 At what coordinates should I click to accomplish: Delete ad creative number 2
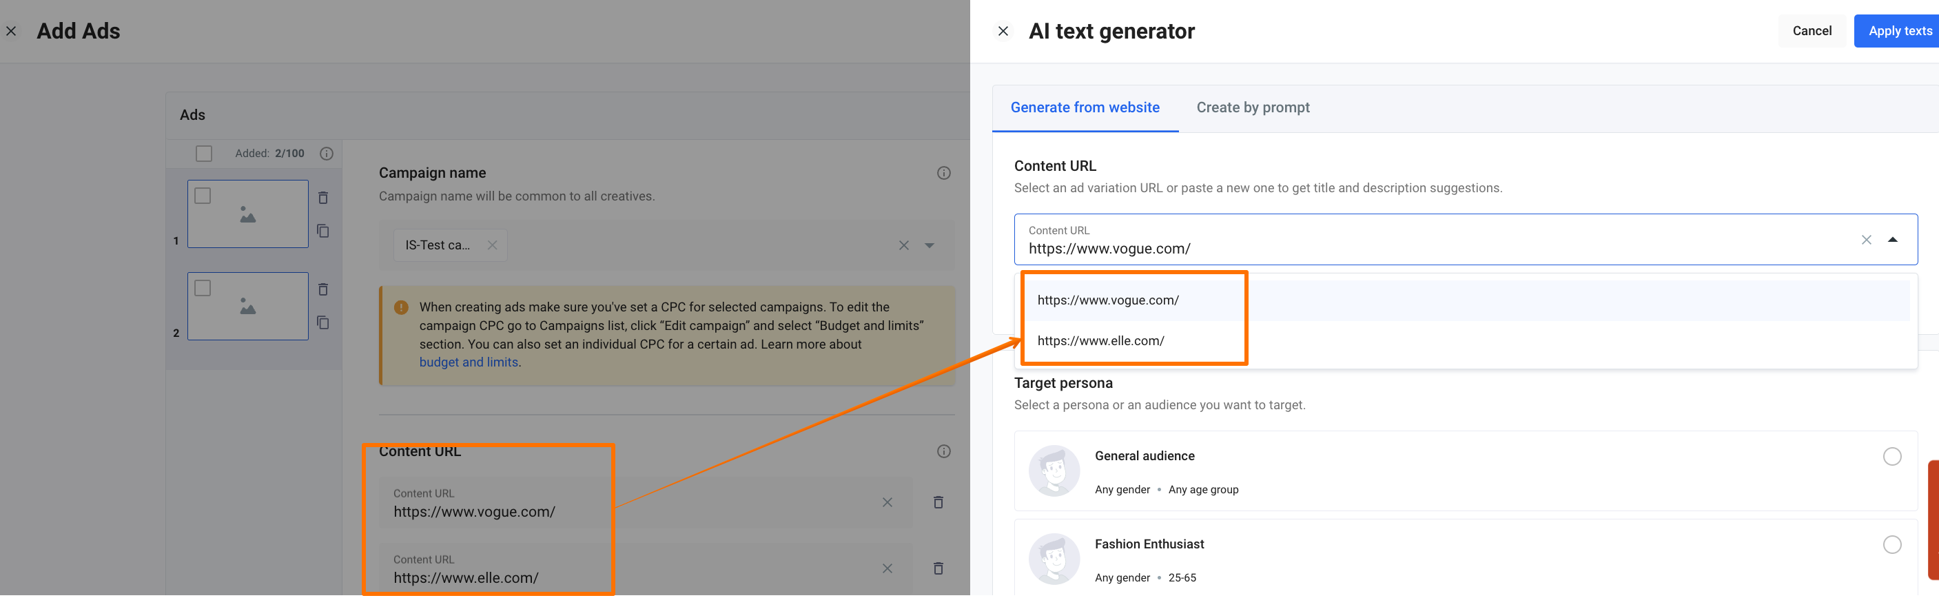tap(323, 289)
